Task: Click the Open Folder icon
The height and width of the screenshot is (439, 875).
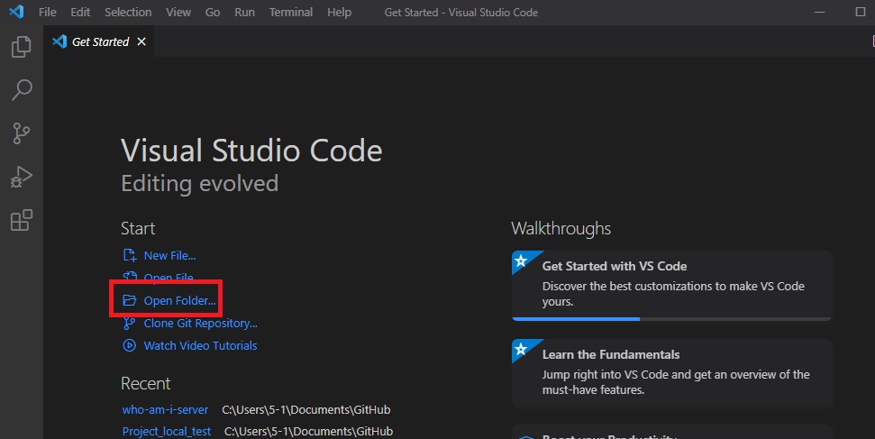Action: pos(129,300)
